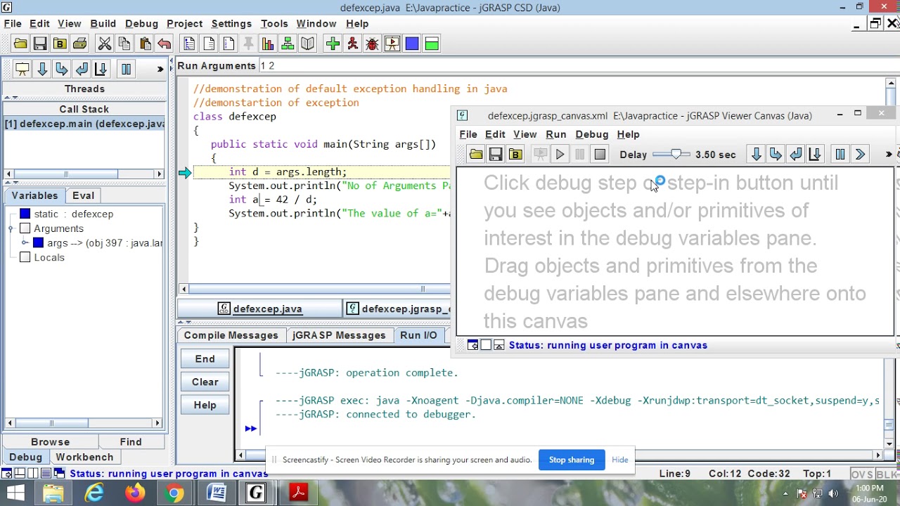Click Step Out arrow in main debug panel
Image resolution: width=900 pixels, height=506 pixels.
(82, 69)
